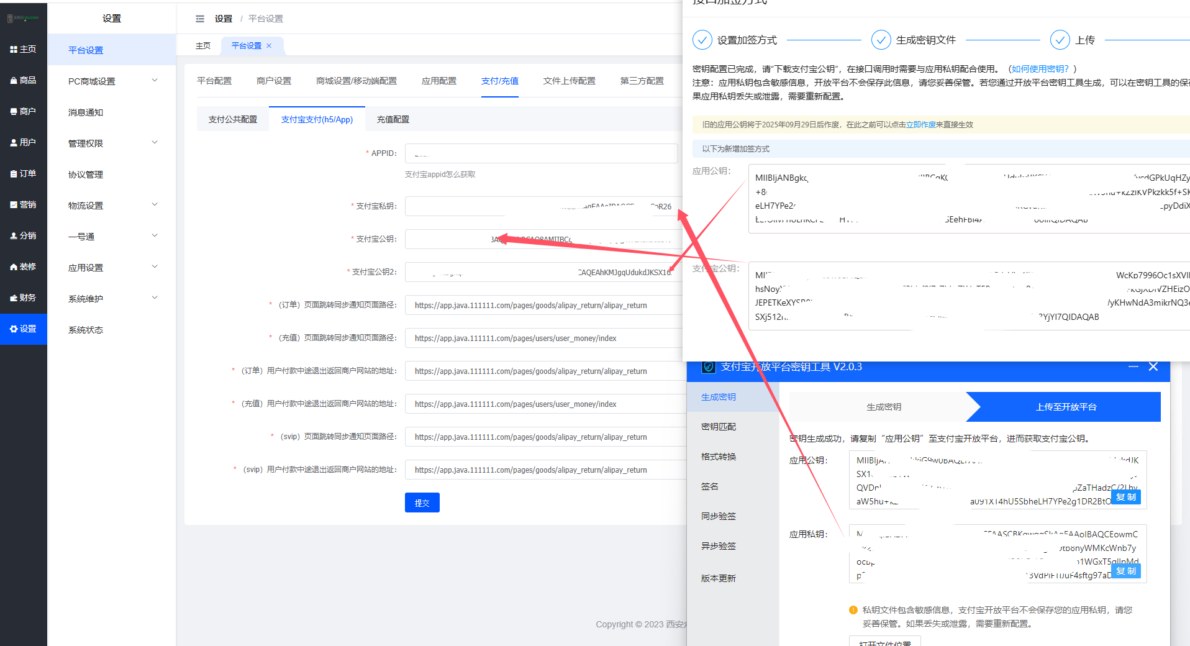
Task: Open 分销 in the dark sidebar
Action: coord(24,235)
